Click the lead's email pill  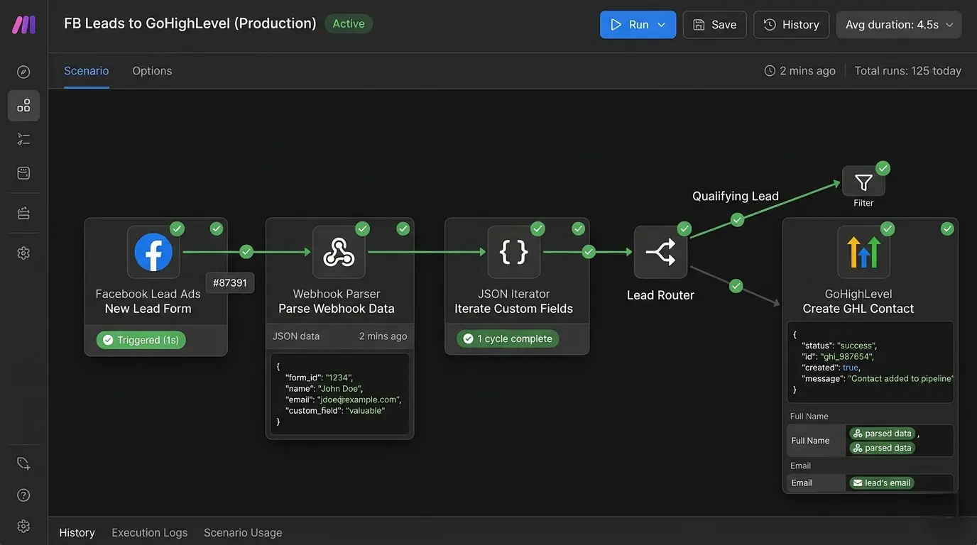tap(881, 483)
